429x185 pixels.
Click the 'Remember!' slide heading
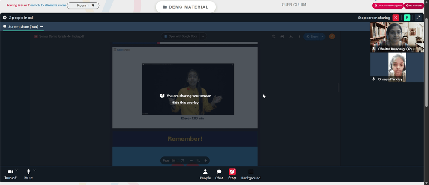(x=185, y=139)
